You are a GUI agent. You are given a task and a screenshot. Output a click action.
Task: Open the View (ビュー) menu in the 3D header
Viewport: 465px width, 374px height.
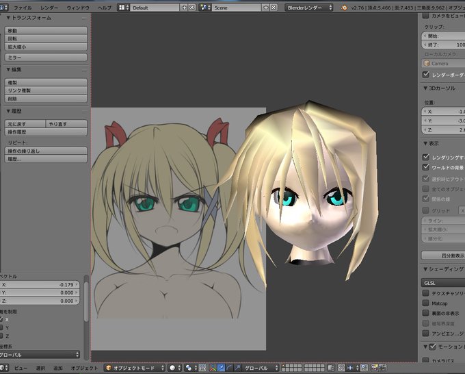21,368
